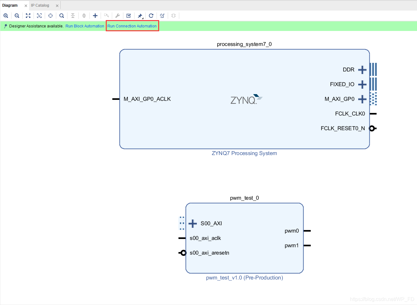The width and height of the screenshot is (417, 305).
Task: Click the FCLK_CLK0 port label
Action: tap(350, 114)
